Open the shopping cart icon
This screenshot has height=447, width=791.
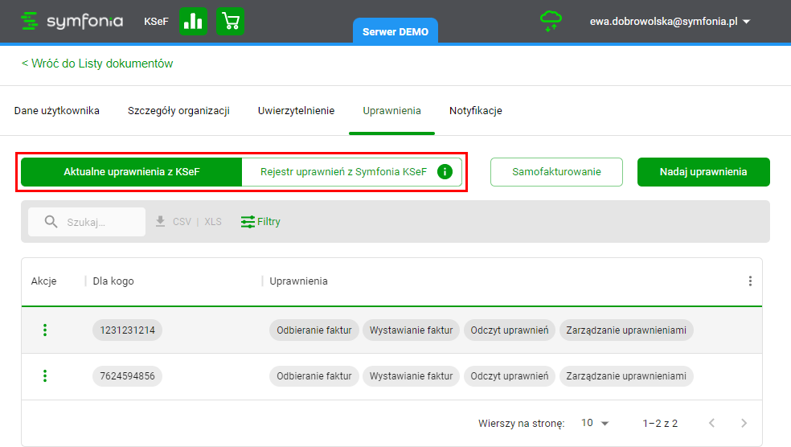tap(231, 22)
